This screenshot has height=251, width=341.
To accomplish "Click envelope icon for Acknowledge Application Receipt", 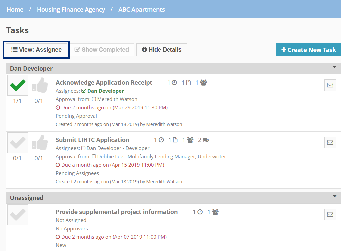I will (x=330, y=85).
